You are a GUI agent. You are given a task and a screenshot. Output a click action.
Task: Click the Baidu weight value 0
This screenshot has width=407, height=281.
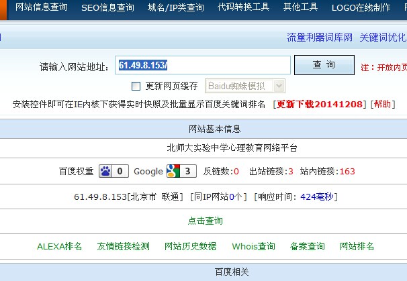tap(120, 171)
